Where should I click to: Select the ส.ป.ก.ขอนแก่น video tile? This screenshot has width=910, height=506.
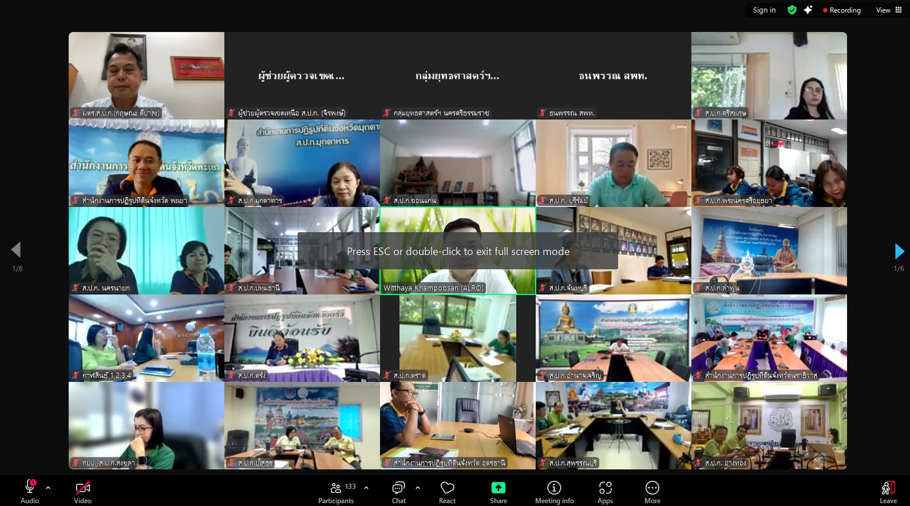point(458,163)
